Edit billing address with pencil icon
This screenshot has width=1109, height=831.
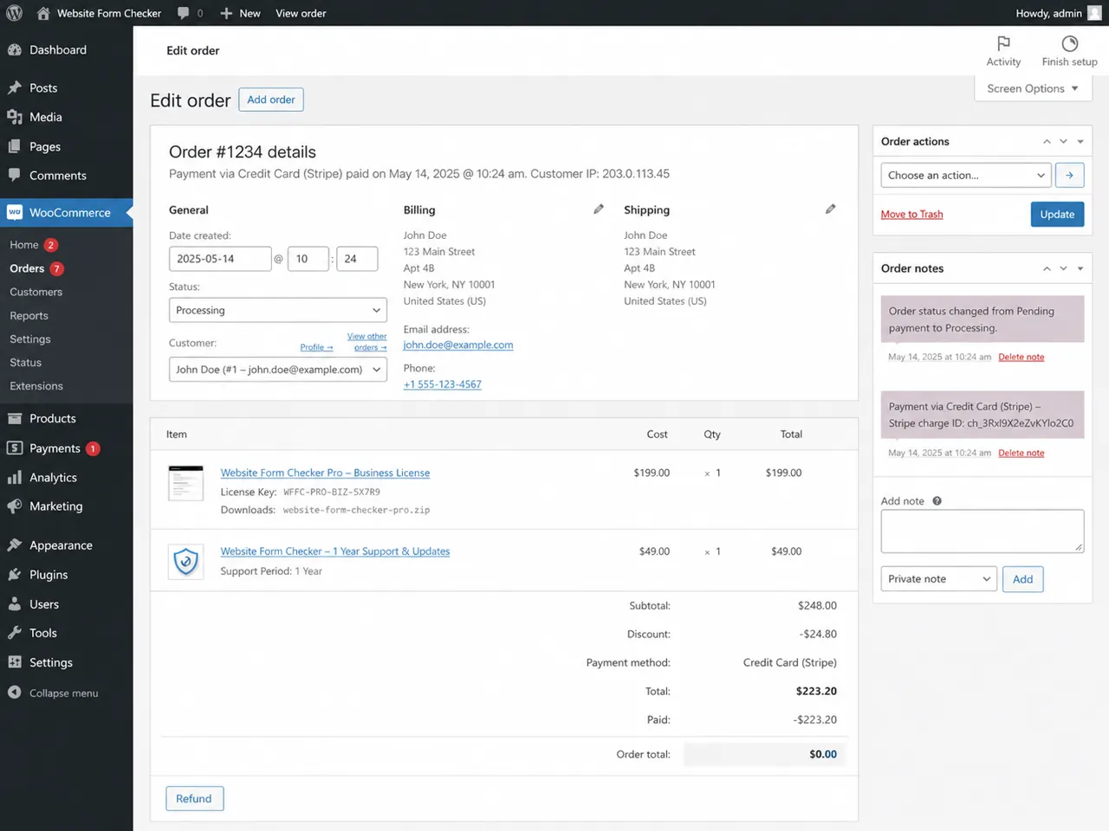[x=599, y=209]
